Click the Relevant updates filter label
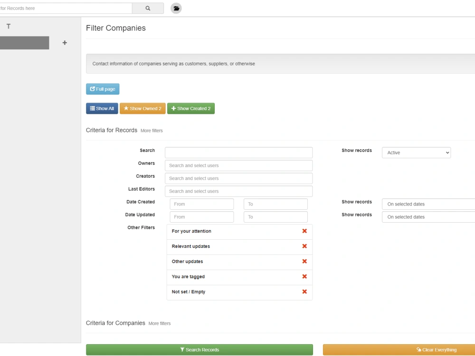 (191, 246)
